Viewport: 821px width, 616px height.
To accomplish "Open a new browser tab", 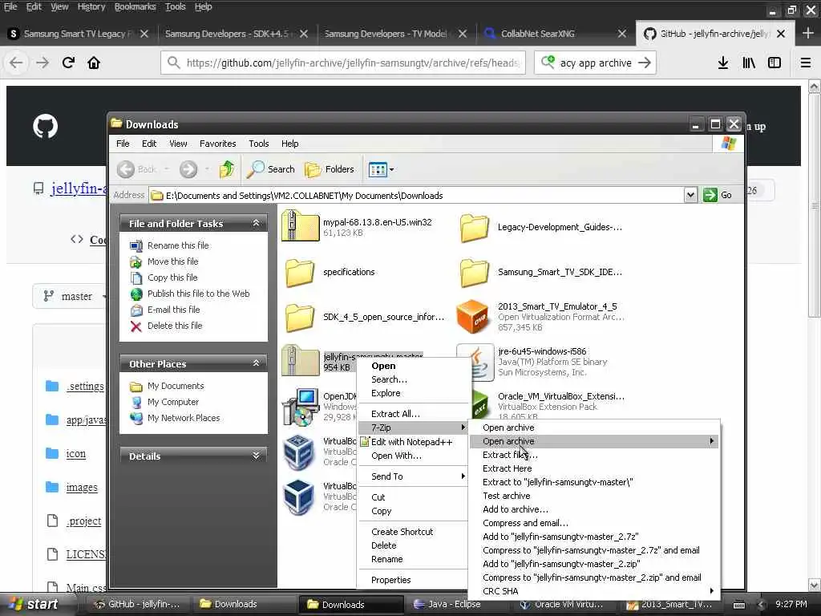I will pos(808,34).
